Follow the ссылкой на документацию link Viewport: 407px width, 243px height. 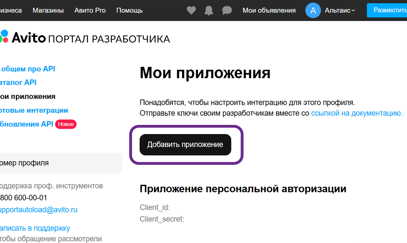[356, 113]
